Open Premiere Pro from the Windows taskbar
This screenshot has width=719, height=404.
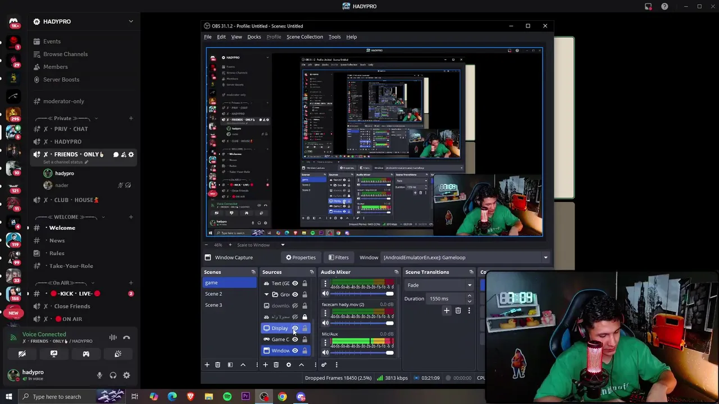[245, 397]
